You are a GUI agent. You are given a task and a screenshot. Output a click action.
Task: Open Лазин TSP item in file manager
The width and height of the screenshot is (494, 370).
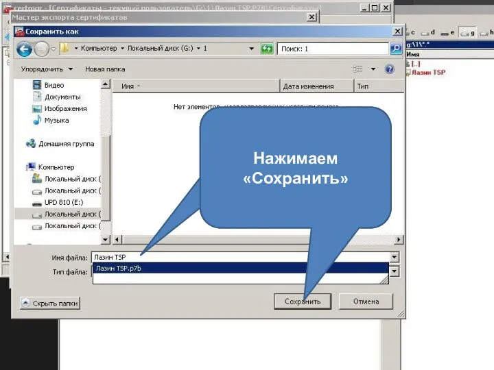[x=428, y=73]
